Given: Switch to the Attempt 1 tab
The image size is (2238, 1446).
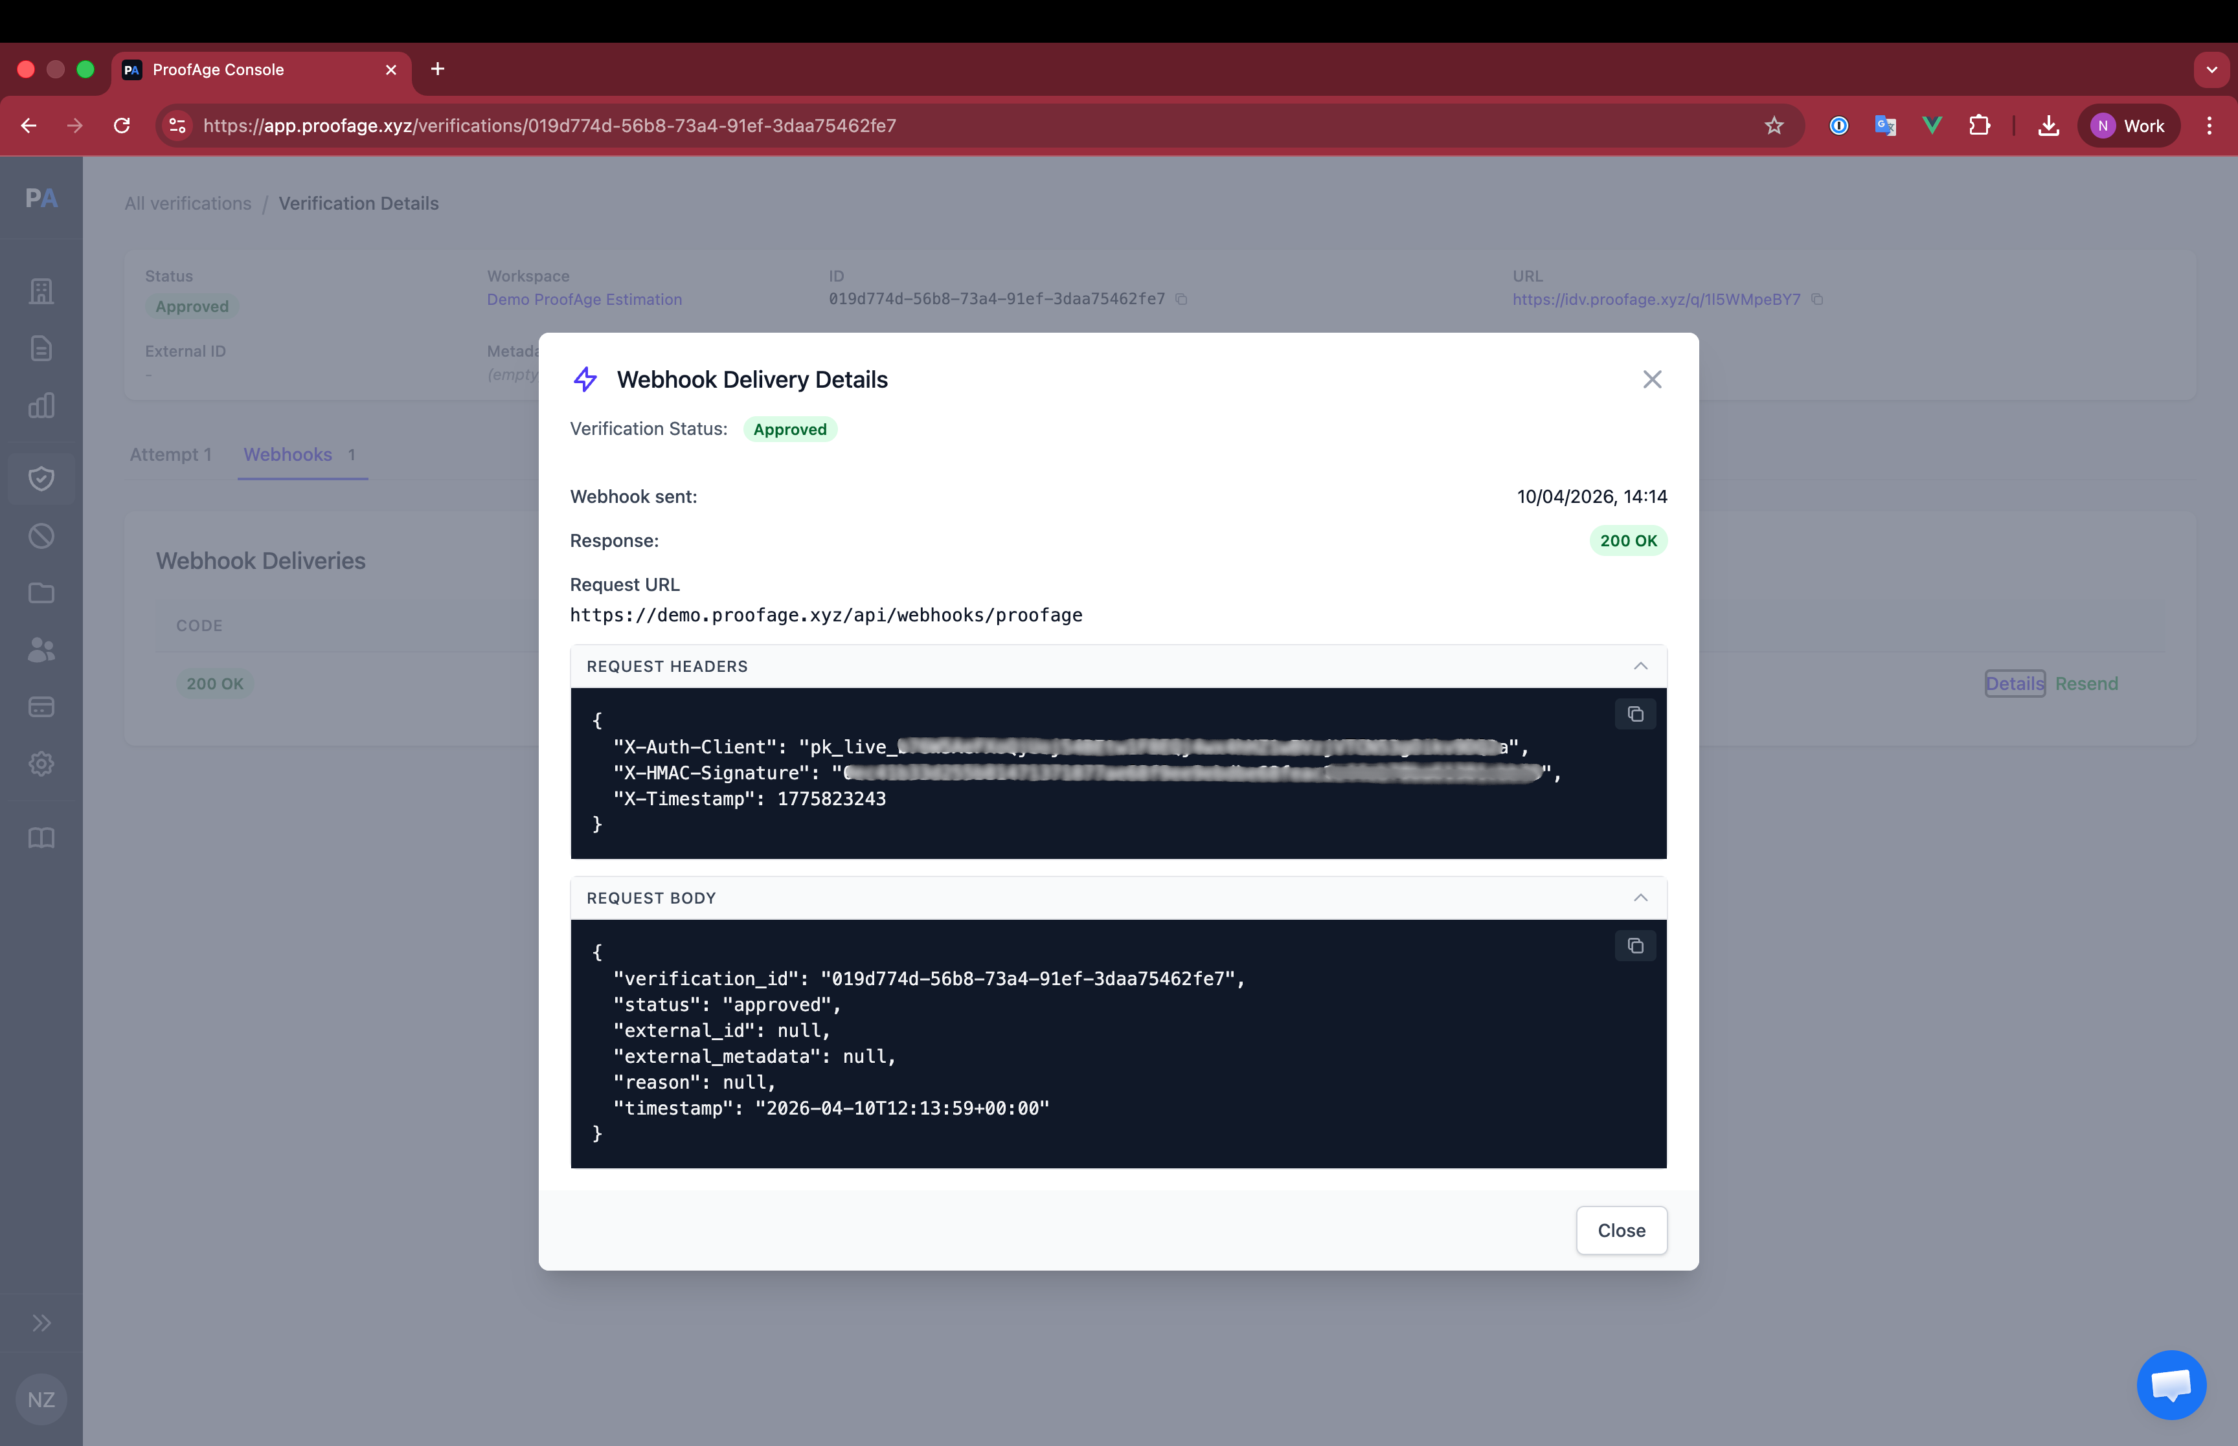Looking at the screenshot, I should click(170, 454).
